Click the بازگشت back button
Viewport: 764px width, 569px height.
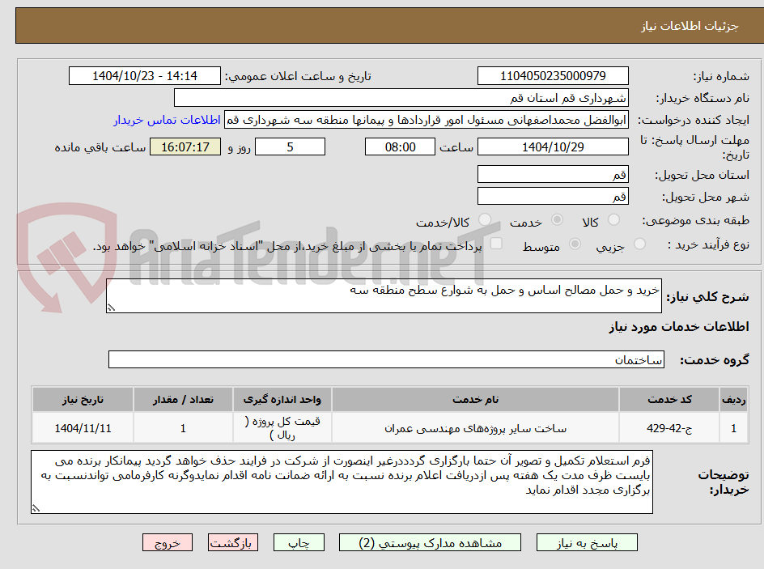(233, 542)
